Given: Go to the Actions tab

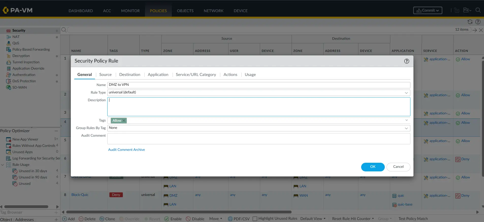Looking at the screenshot, I should (x=230, y=75).
